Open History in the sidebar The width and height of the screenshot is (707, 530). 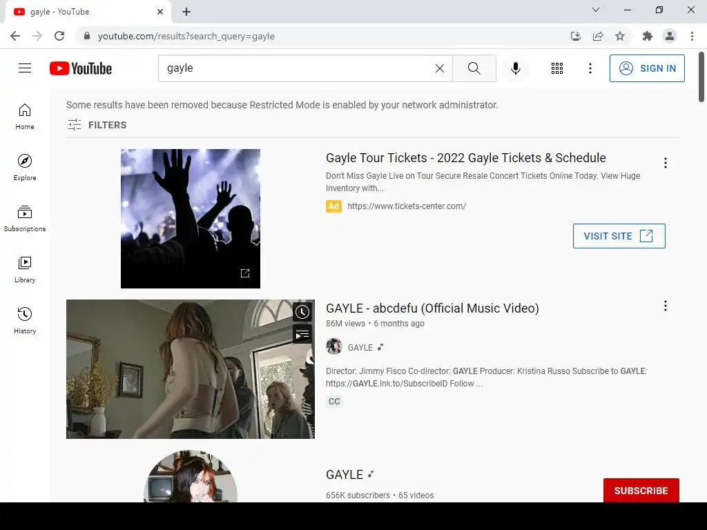pyautogui.click(x=25, y=320)
